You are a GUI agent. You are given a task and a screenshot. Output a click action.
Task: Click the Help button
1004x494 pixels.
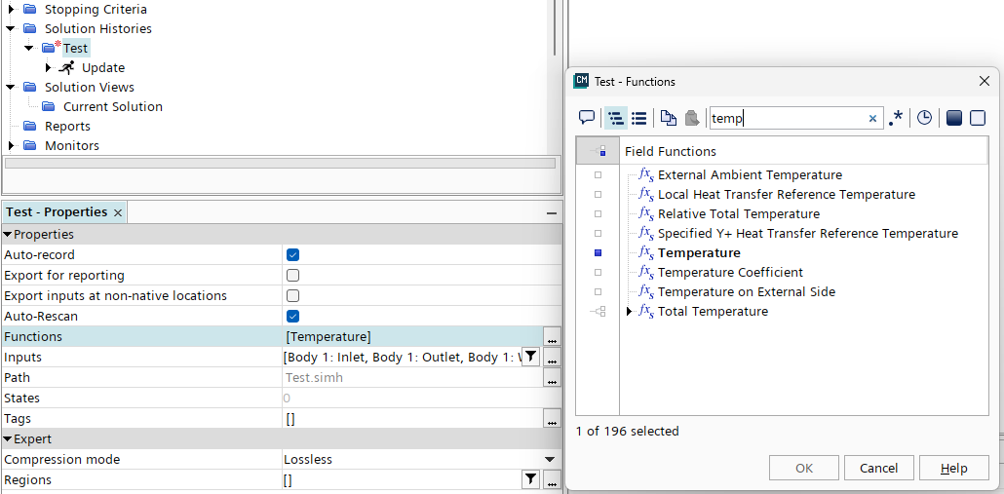953,468
